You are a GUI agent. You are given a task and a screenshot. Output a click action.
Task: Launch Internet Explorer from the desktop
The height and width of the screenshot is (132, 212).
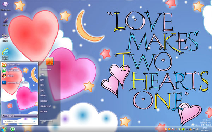(x=5, y=54)
